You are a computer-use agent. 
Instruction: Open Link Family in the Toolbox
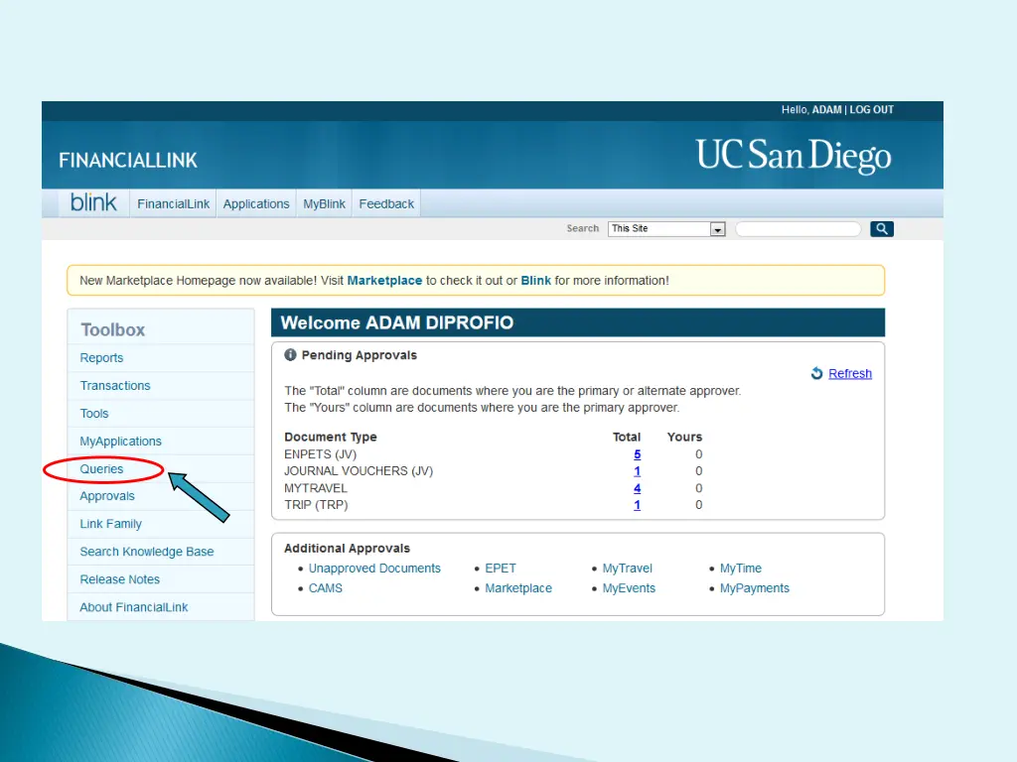pyautogui.click(x=110, y=524)
